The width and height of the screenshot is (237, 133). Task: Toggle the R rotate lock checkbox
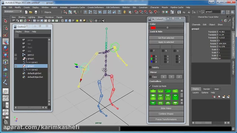(163, 51)
